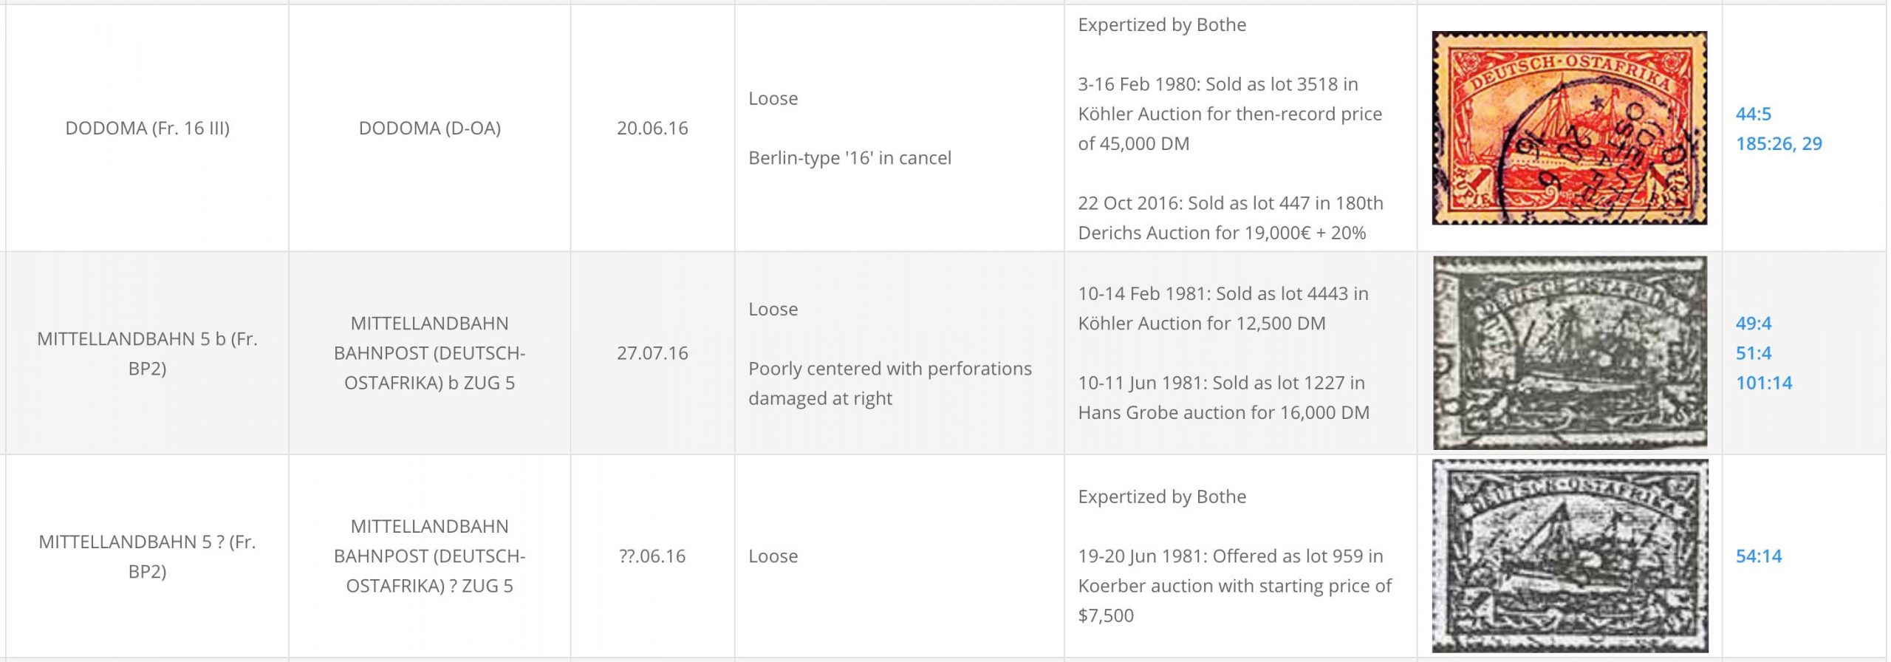The height and width of the screenshot is (662, 1891).
Task: Open reference link 101:14
Action: coord(1764,383)
